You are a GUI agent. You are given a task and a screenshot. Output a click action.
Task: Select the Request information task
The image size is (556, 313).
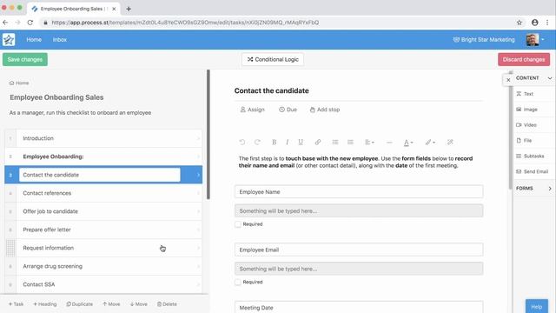[x=103, y=248]
